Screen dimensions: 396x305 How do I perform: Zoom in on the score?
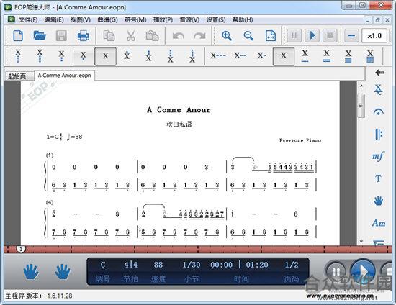pyautogui.click(x=227, y=35)
